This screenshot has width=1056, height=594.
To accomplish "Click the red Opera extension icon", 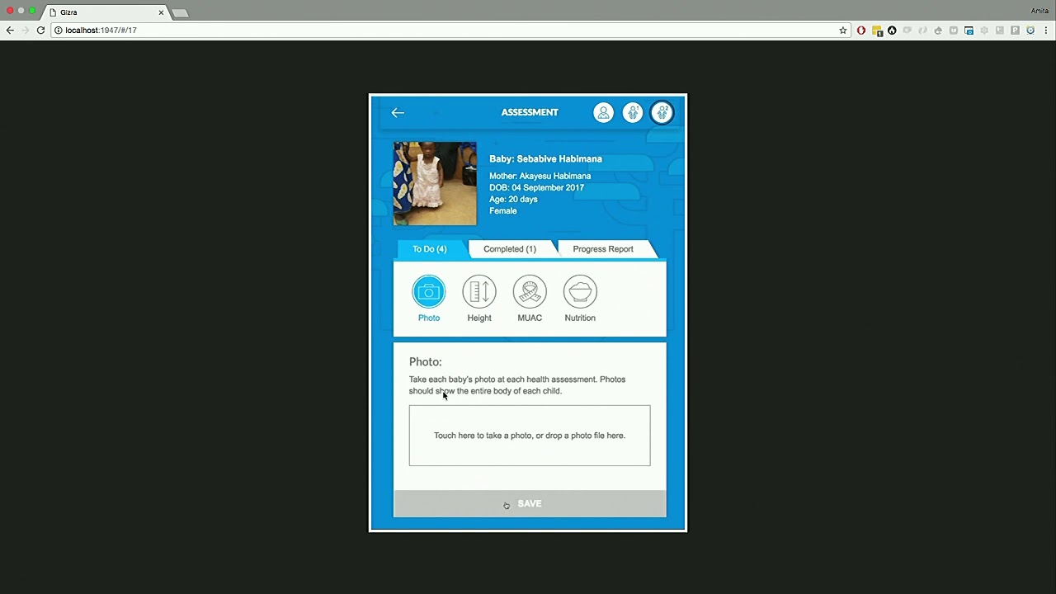I will (x=861, y=31).
